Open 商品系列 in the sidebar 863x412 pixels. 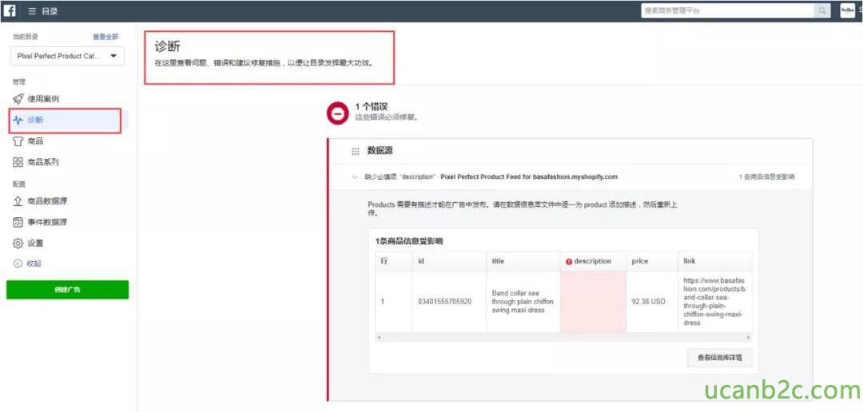tap(43, 162)
